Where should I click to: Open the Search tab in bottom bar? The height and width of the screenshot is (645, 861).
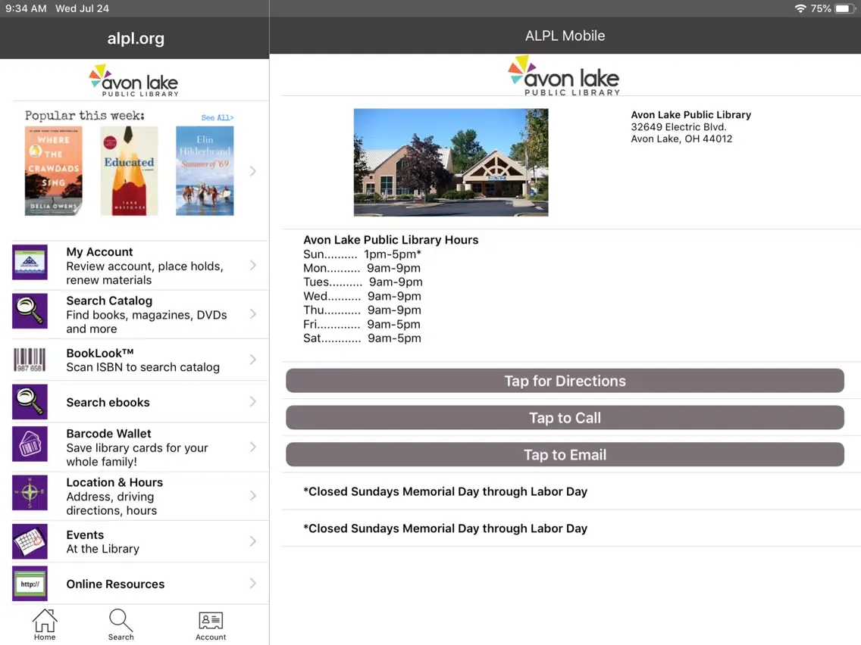coord(121,625)
